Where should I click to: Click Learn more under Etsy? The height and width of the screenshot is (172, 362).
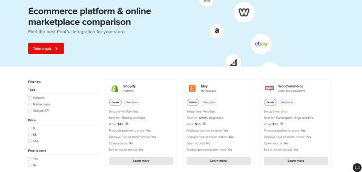(218, 161)
